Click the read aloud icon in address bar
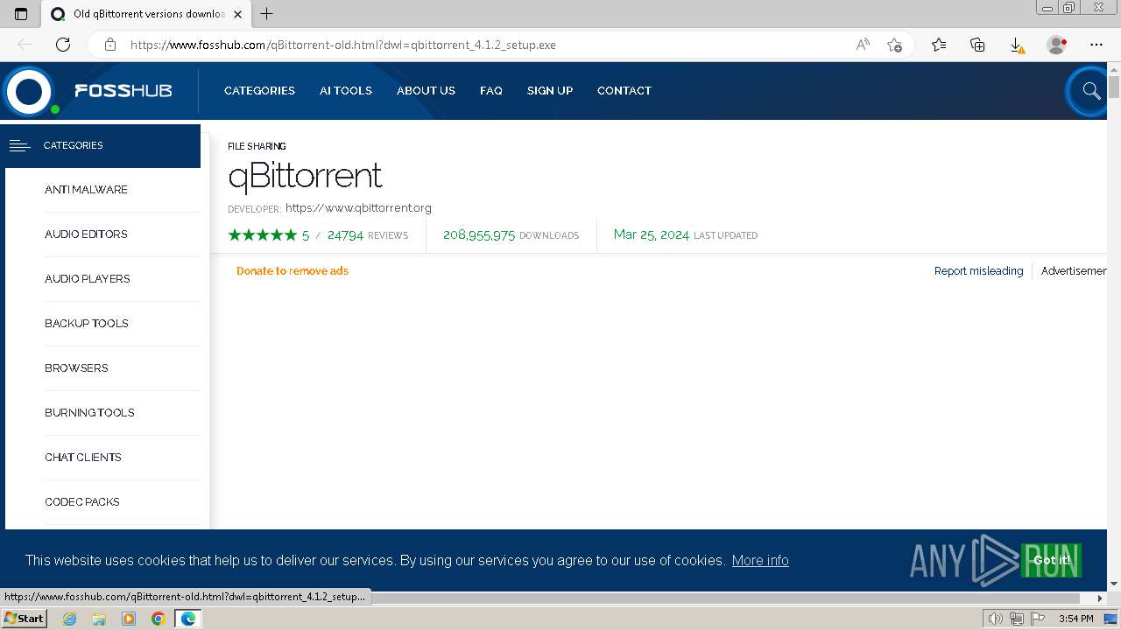This screenshot has width=1121, height=630. pyautogui.click(x=863, y=45)
